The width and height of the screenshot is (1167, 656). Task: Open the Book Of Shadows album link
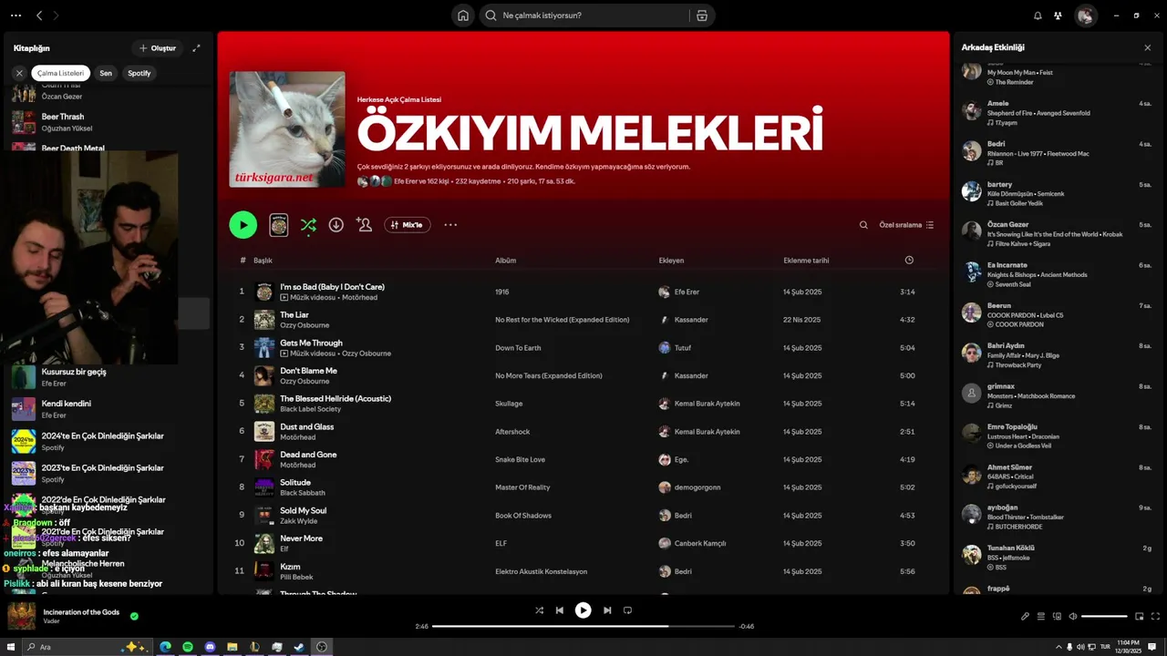click(523, 516)
